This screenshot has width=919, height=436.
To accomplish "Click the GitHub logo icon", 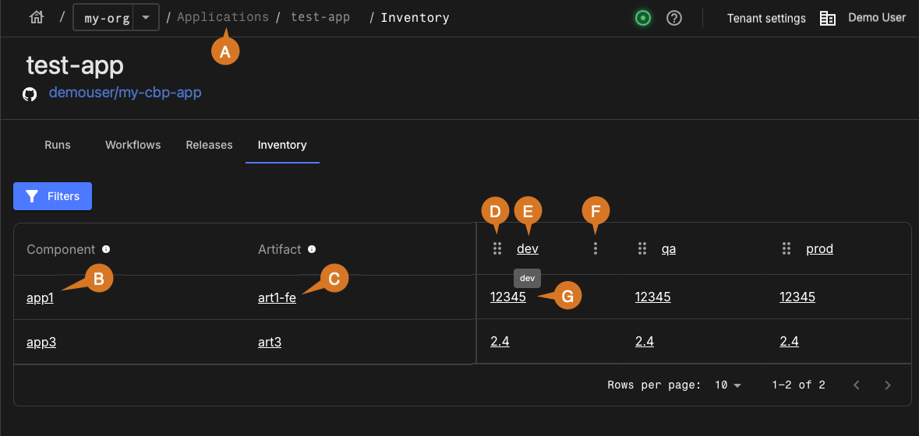I will coord(30,93).
